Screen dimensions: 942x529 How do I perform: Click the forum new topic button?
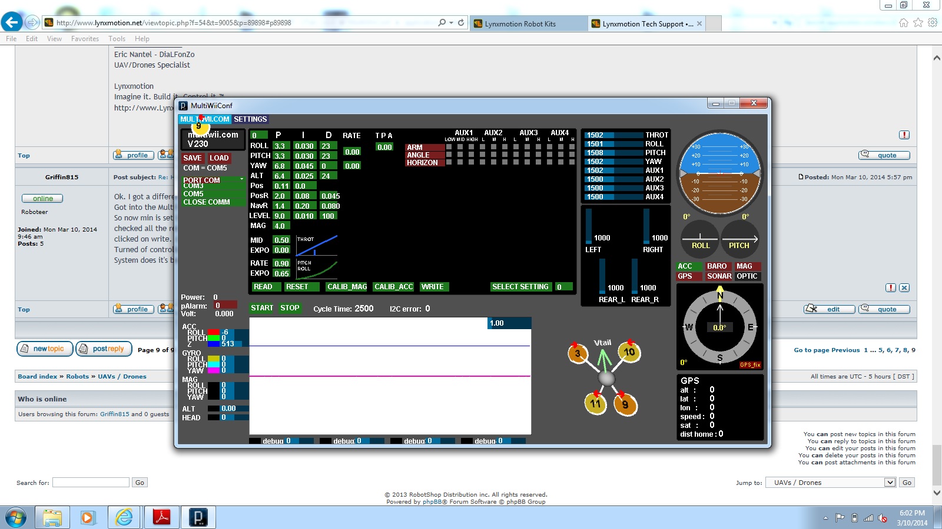coord(45,349)
